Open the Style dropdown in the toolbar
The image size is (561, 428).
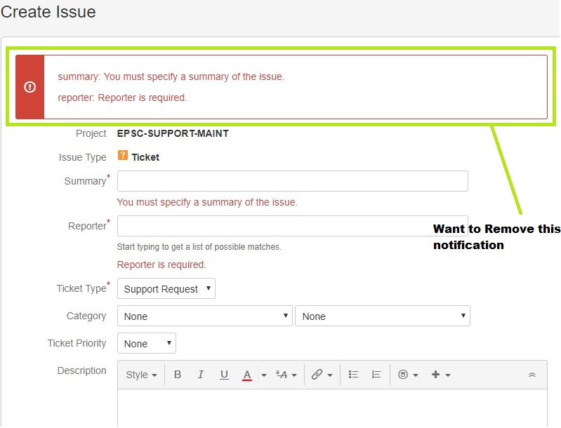pos(141,375)
